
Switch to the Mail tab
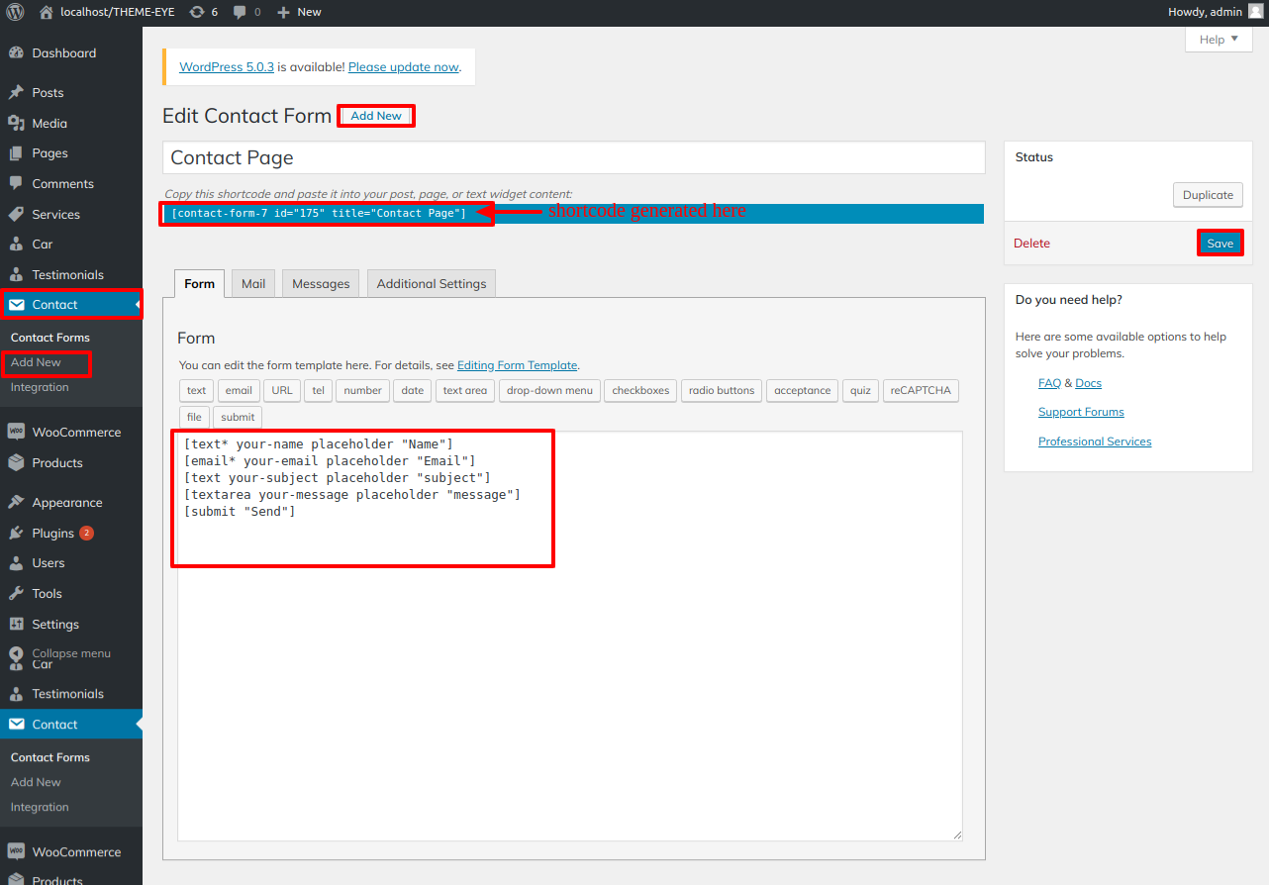(253, 284)
